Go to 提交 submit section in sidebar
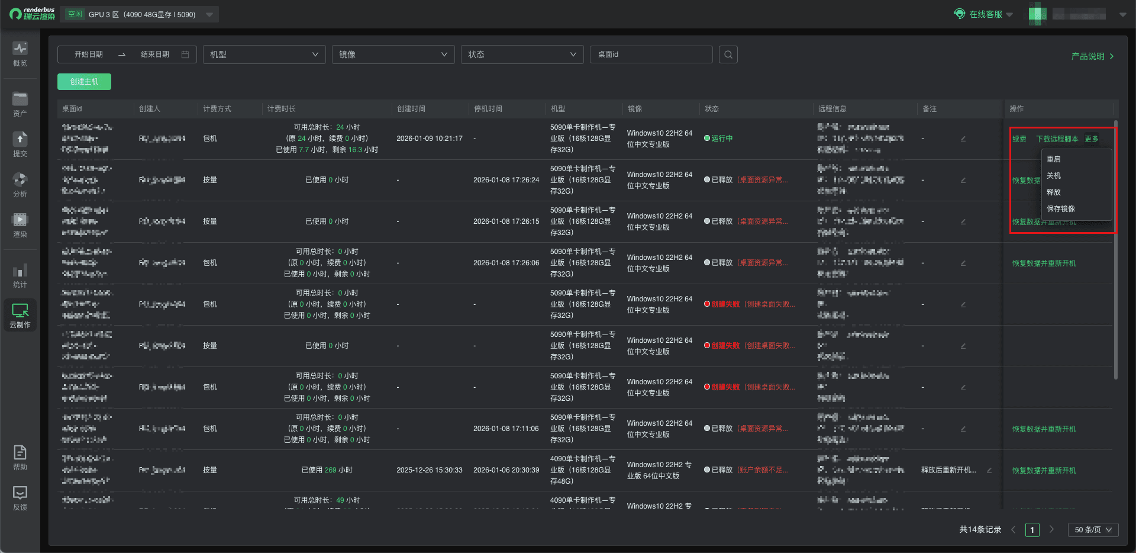Image resolution: width=1136 pixels, height=553 pixels. (20, 144)
